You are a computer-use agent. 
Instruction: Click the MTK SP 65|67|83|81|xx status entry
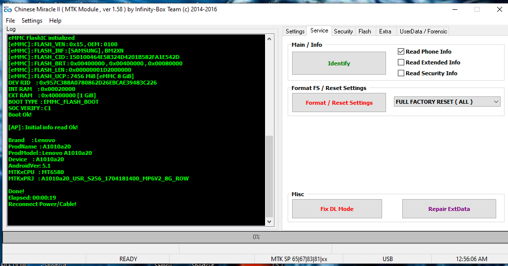tap(299, 259)
